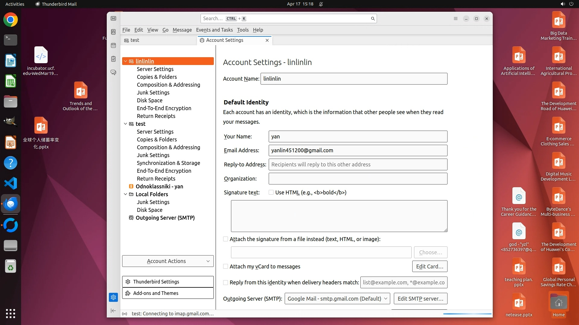Collapse the spaces toolbar arrow icon
This screenshot has height=325, width=579.
click(113, 311)
